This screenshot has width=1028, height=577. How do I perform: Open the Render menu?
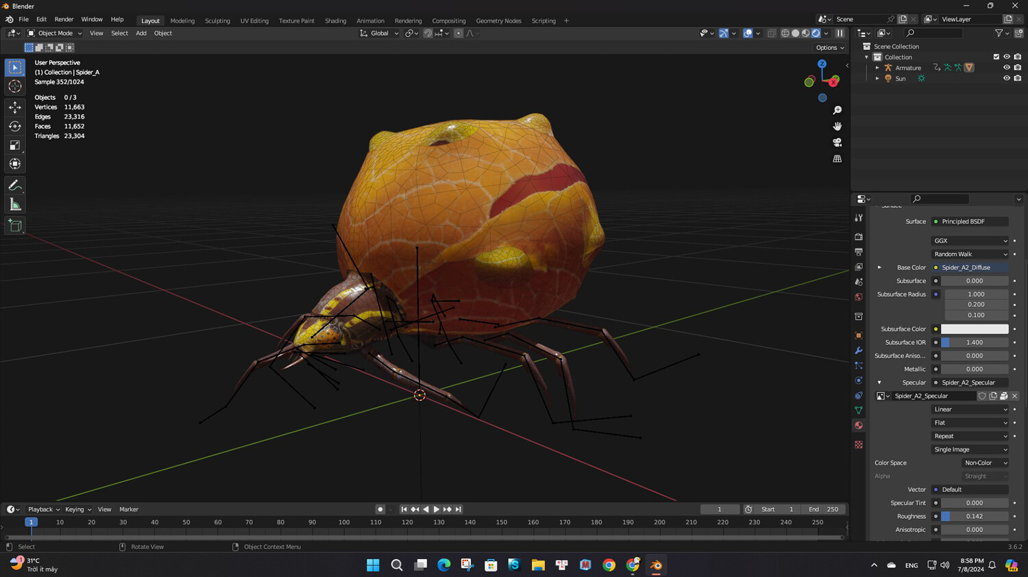click(64, 20)
